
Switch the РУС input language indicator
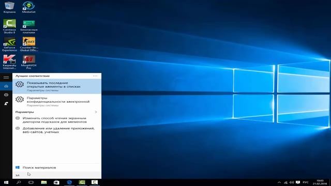306,182
